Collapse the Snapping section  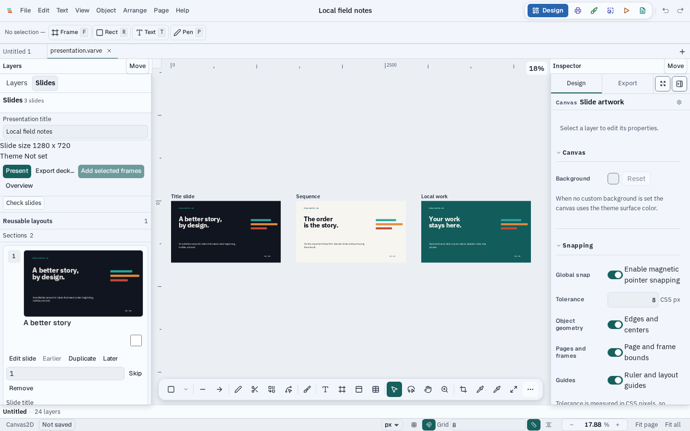575,246
